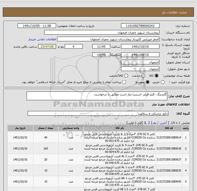Screen dimensions: 197x191
Task: Open the اطلاعات تماس خریدار link
Action: pos(42,39)
